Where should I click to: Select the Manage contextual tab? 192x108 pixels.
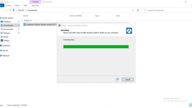point(35,2)
